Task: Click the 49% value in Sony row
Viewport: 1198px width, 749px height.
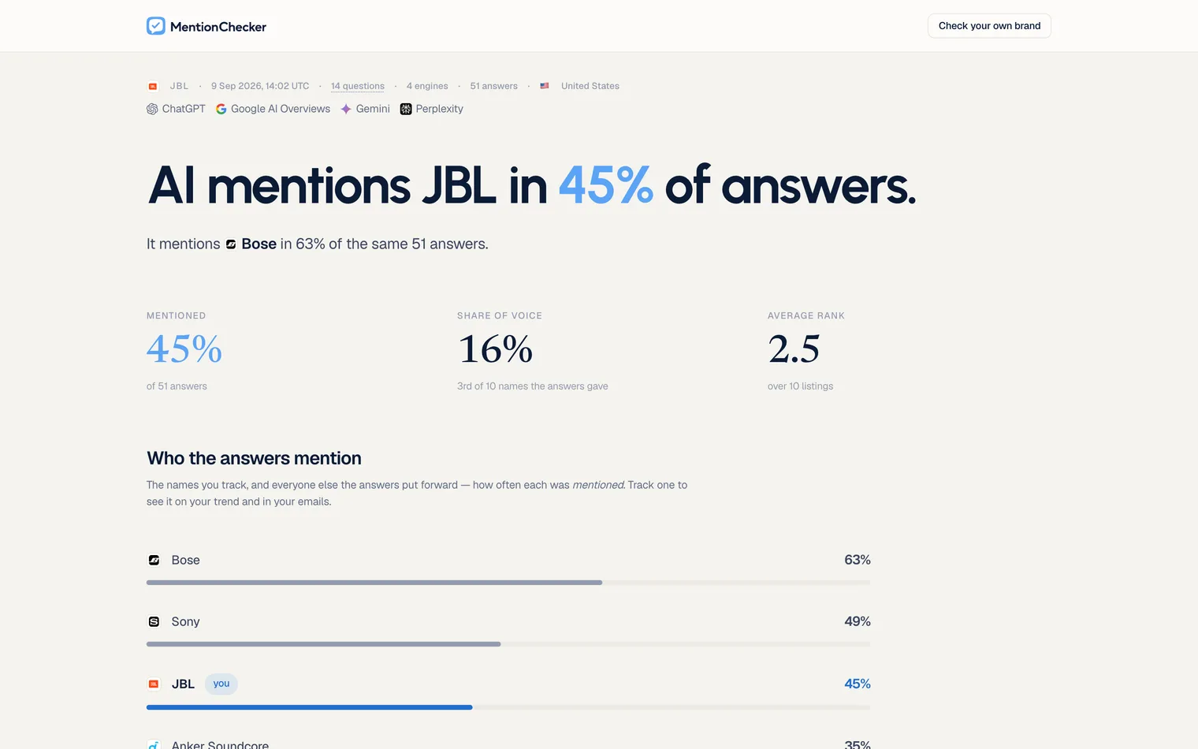Action: [858, 621]
